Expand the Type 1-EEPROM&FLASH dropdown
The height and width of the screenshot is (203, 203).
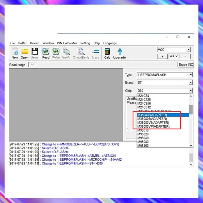(191, 75)
